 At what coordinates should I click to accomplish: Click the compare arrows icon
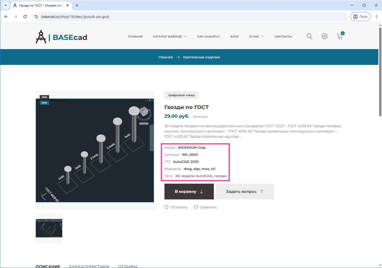(x=196, y=207)
